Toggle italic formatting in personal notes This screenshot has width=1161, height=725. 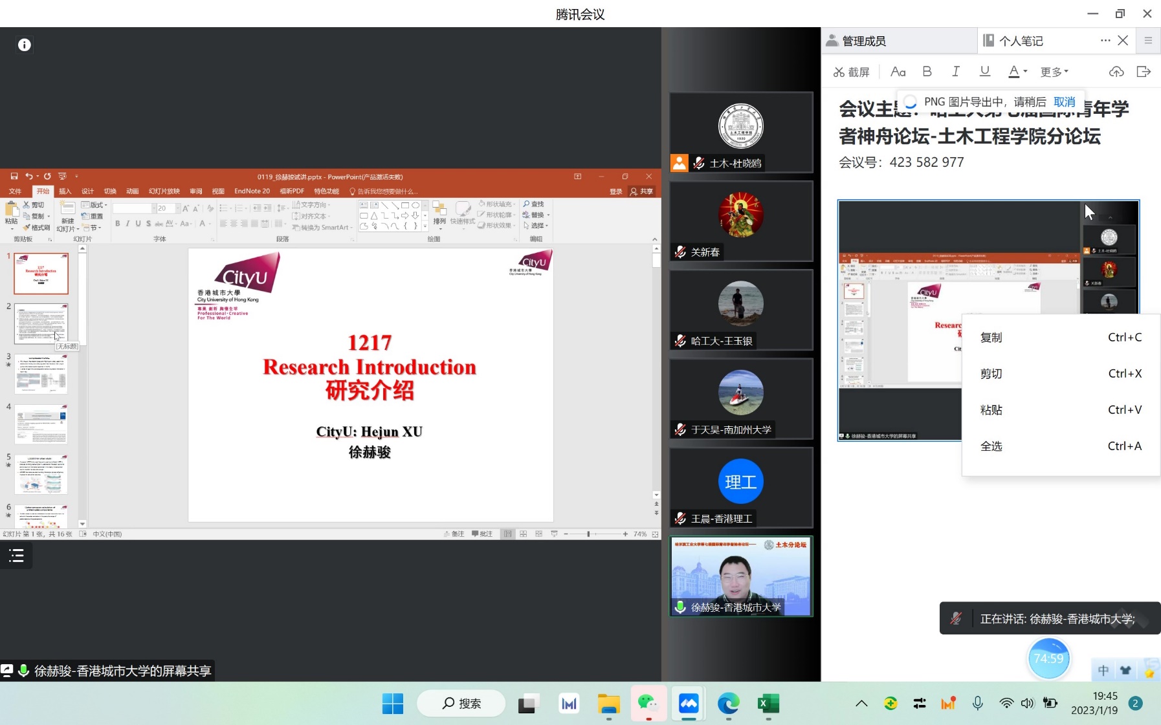955,72
